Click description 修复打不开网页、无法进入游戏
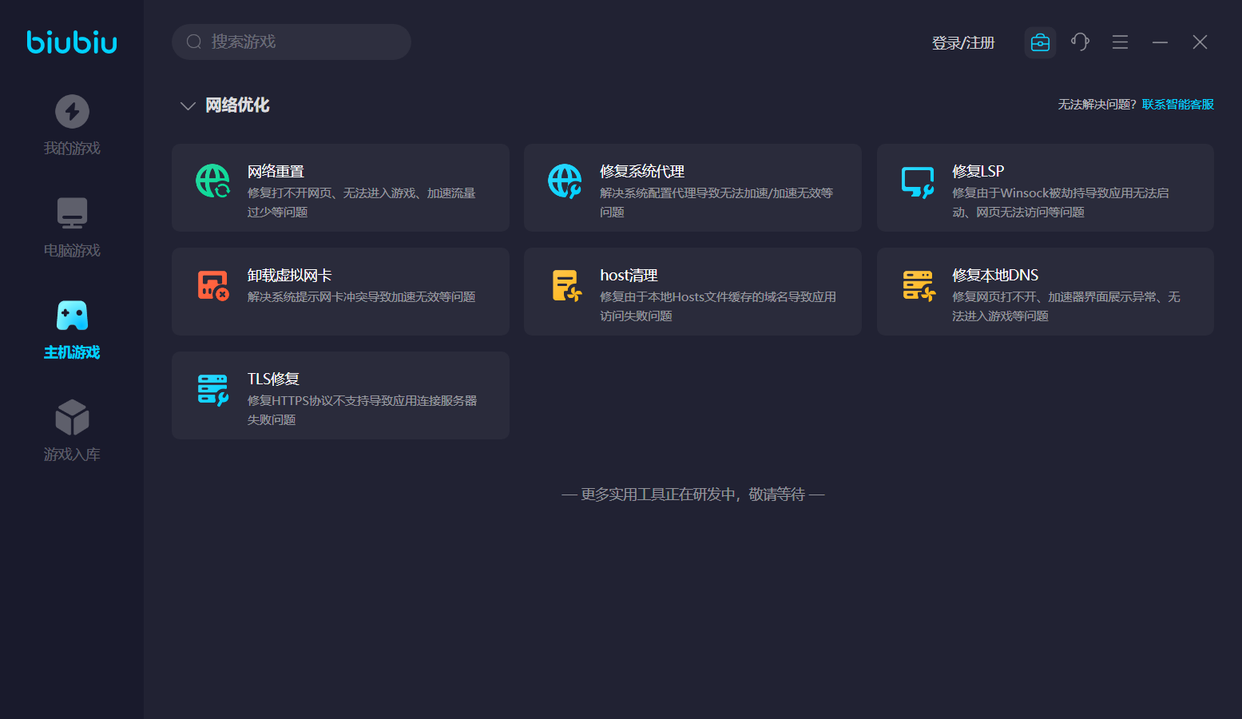This screenshot has height=719, width=1242. pyautogui.click(x=362, y=203)
